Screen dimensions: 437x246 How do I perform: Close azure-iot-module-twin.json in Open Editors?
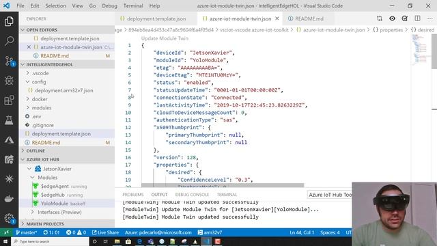pyautogui.click(x=29, y=47)
